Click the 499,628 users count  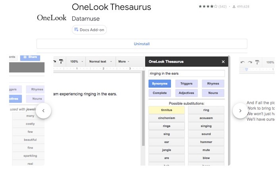tap(243, 7)
